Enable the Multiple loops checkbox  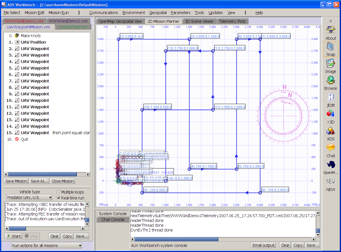click(x=58, y=192)
